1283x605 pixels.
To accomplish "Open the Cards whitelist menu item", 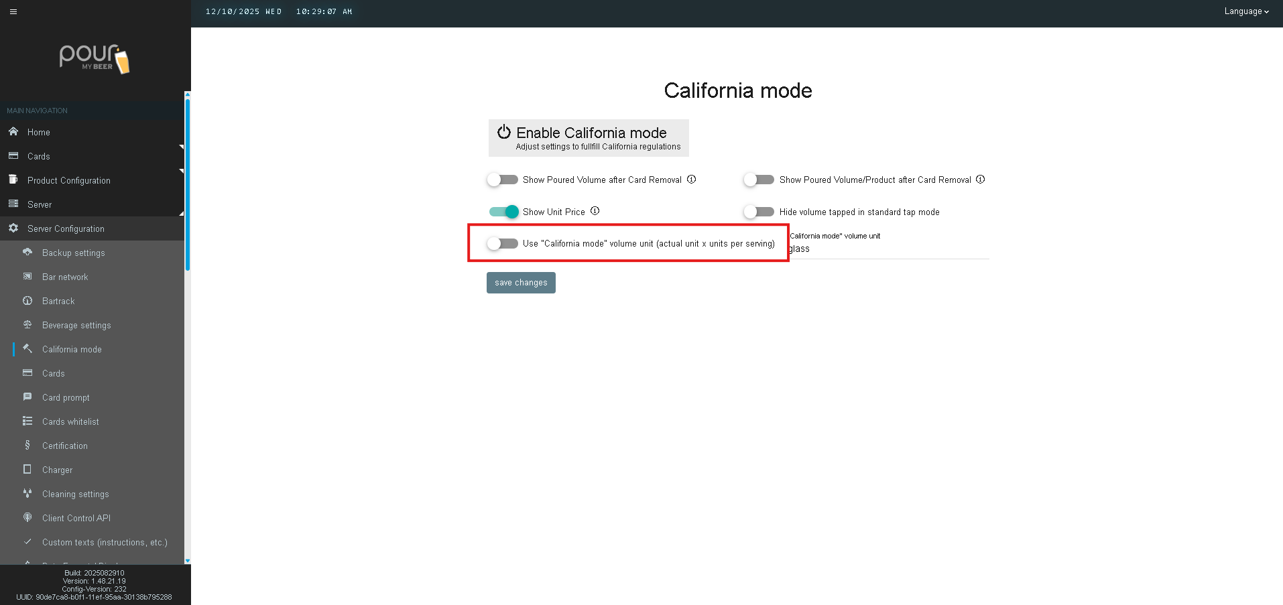I will click(x=70, y=421).
